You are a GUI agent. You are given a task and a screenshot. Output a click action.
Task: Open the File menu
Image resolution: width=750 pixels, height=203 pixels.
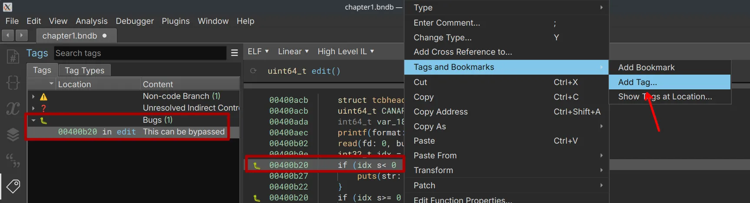(12, 21)
